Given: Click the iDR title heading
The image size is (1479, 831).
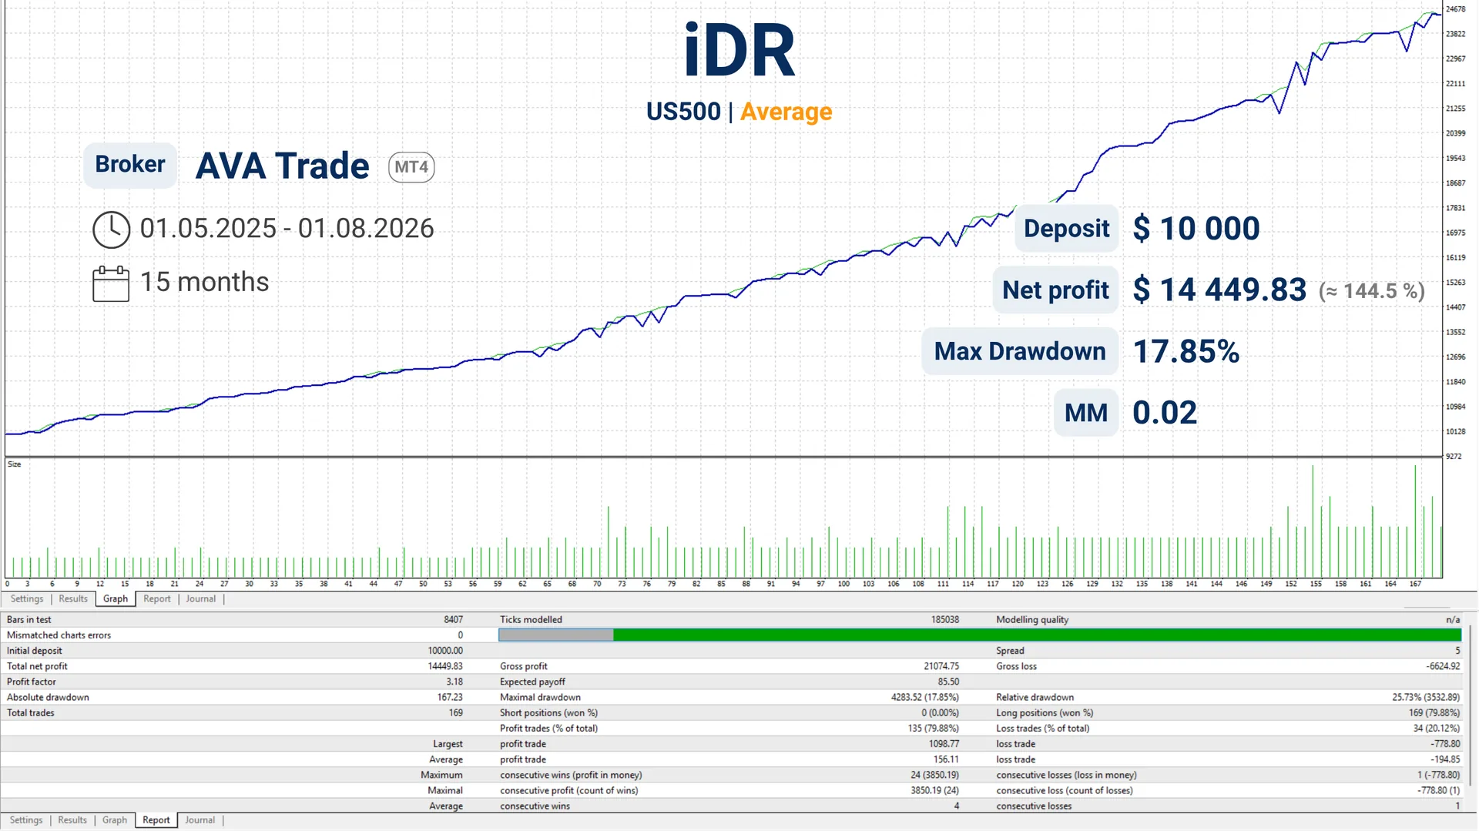Looking at the screenshot, I should (739, 51).
